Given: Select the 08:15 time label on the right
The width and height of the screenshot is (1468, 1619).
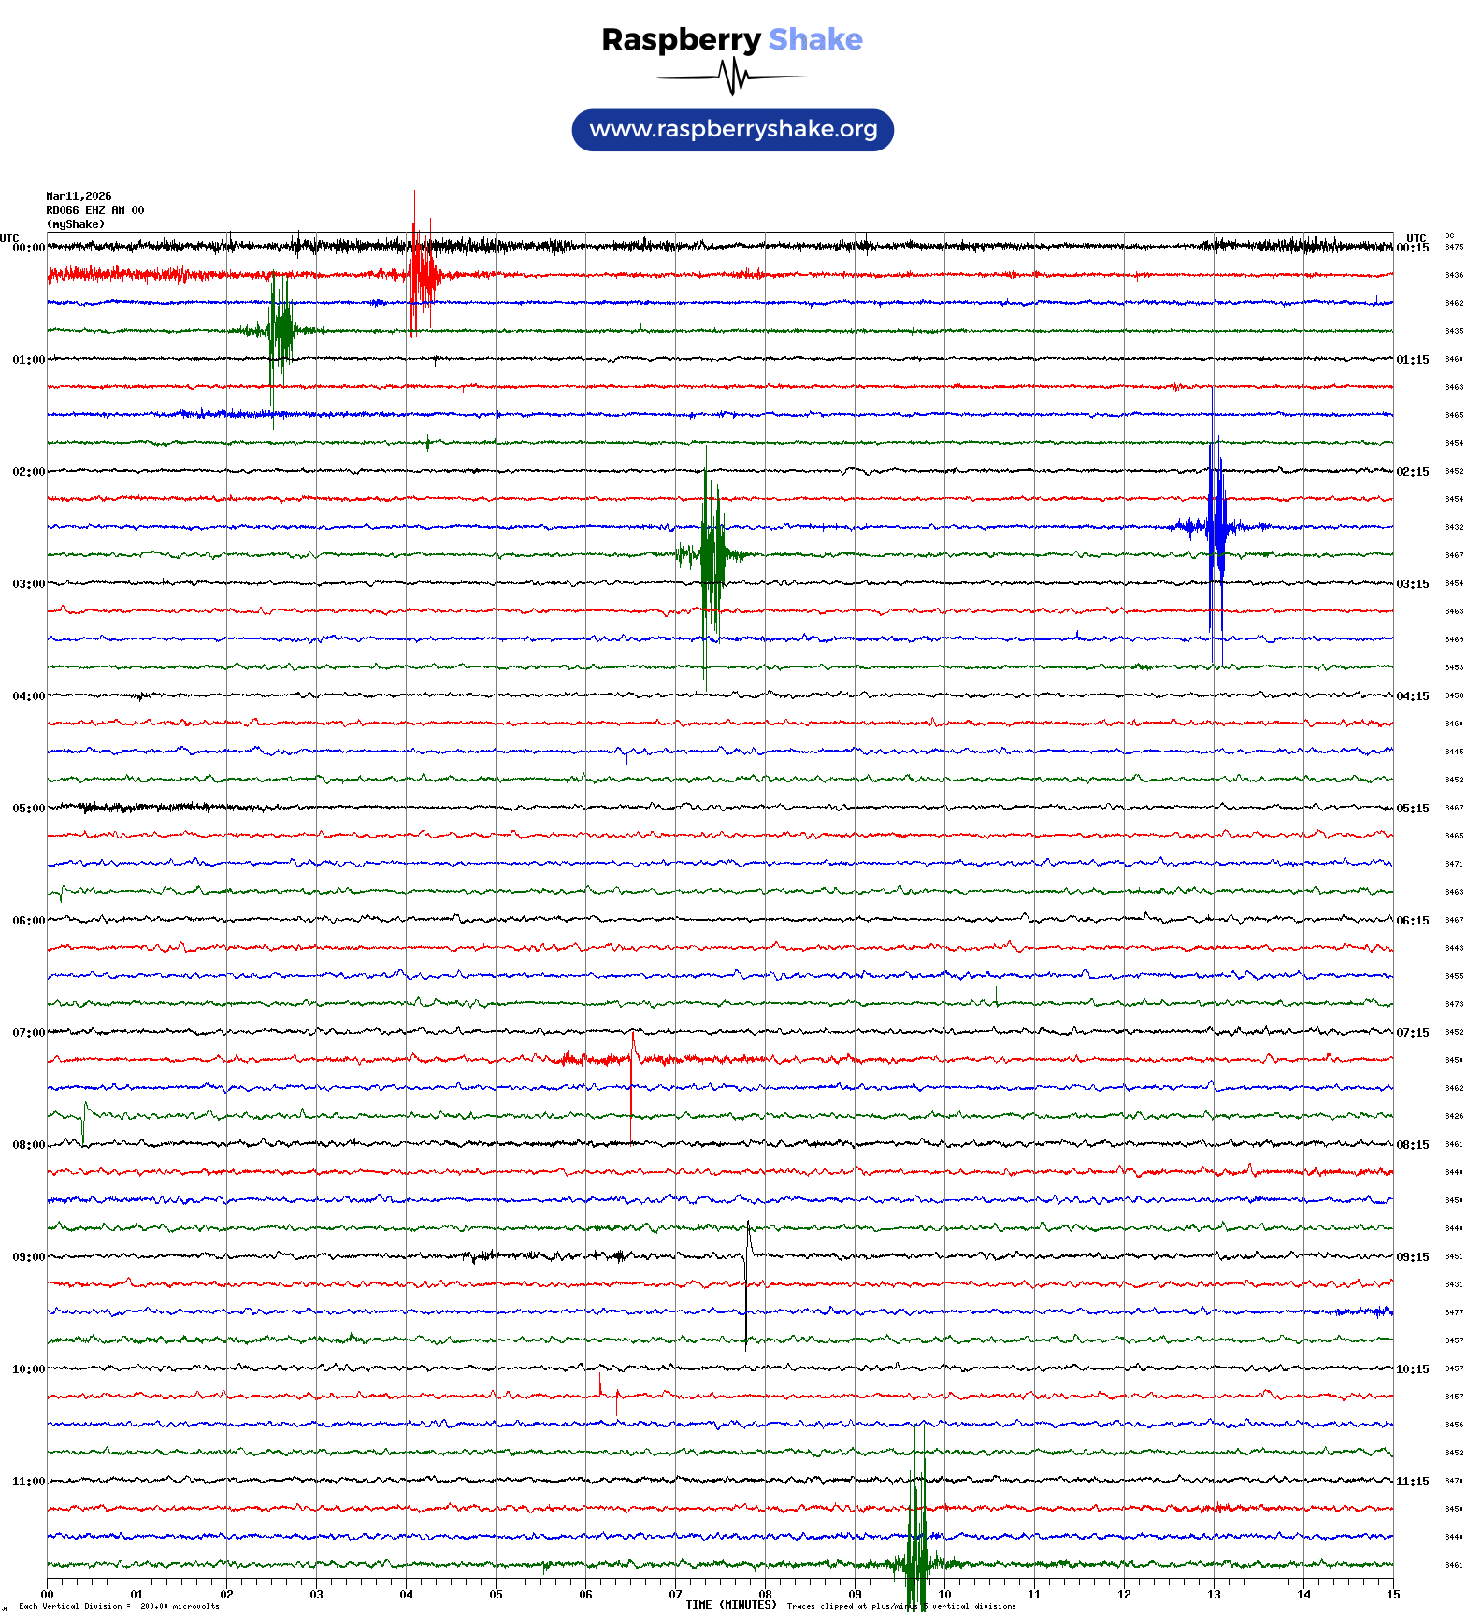Looking at the screenshot, I should coord(1412,1145).
